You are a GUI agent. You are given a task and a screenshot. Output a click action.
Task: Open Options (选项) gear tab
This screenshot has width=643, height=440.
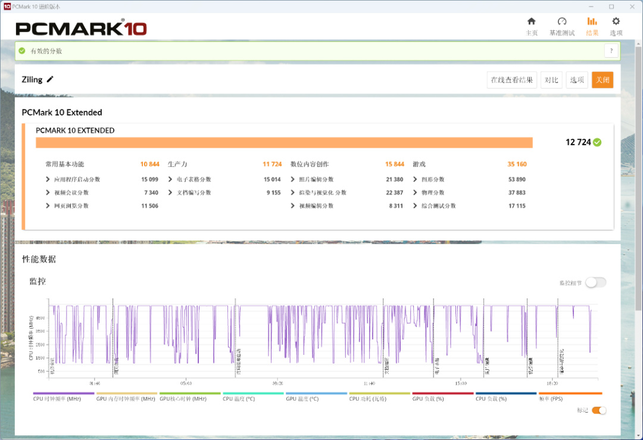click(616, 26)
